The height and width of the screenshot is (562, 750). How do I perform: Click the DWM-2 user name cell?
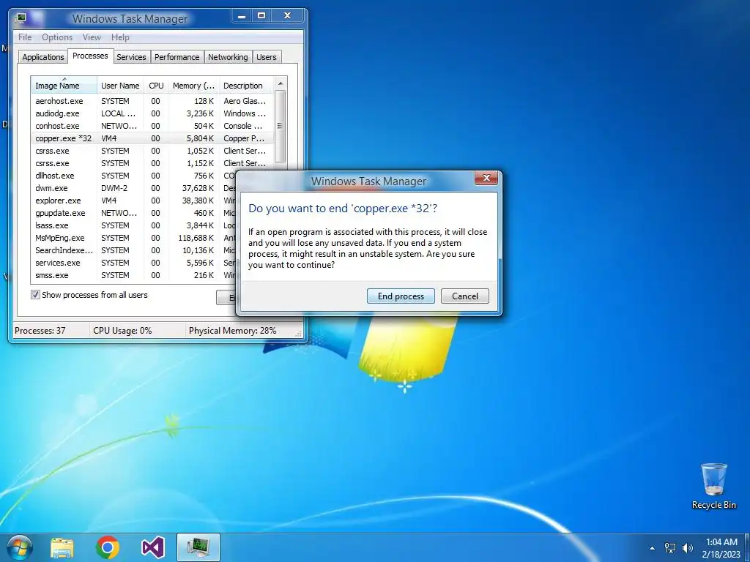[114, 188]
